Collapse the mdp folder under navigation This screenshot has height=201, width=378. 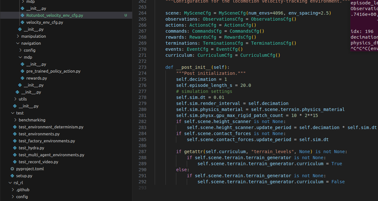[28, 57]
